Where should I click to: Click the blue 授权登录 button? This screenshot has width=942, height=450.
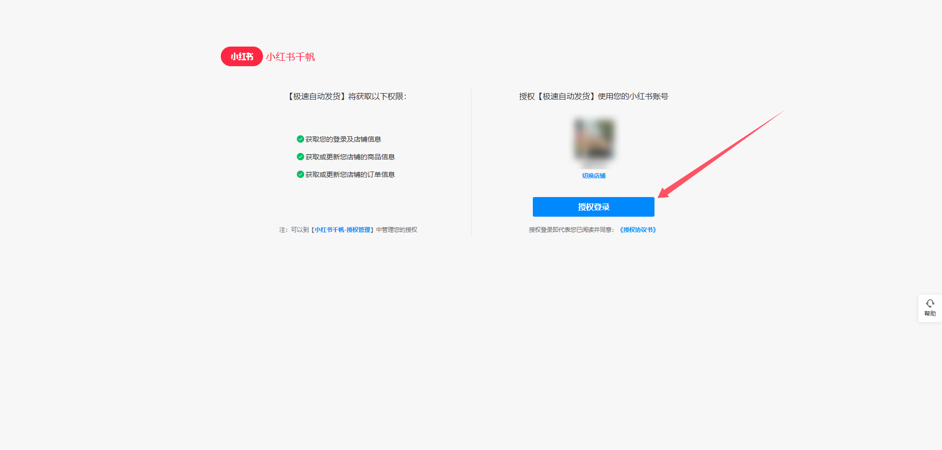click(594, 207)
